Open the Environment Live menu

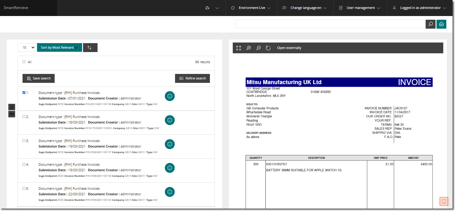pos(251,8)
